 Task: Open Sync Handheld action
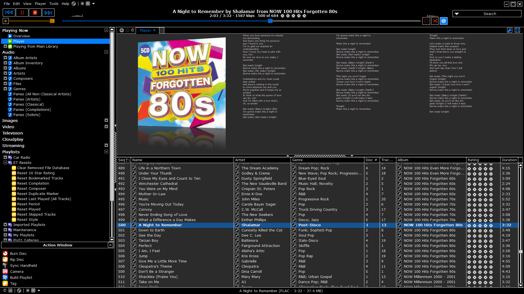pyautogui.click(x=23, y=265)
